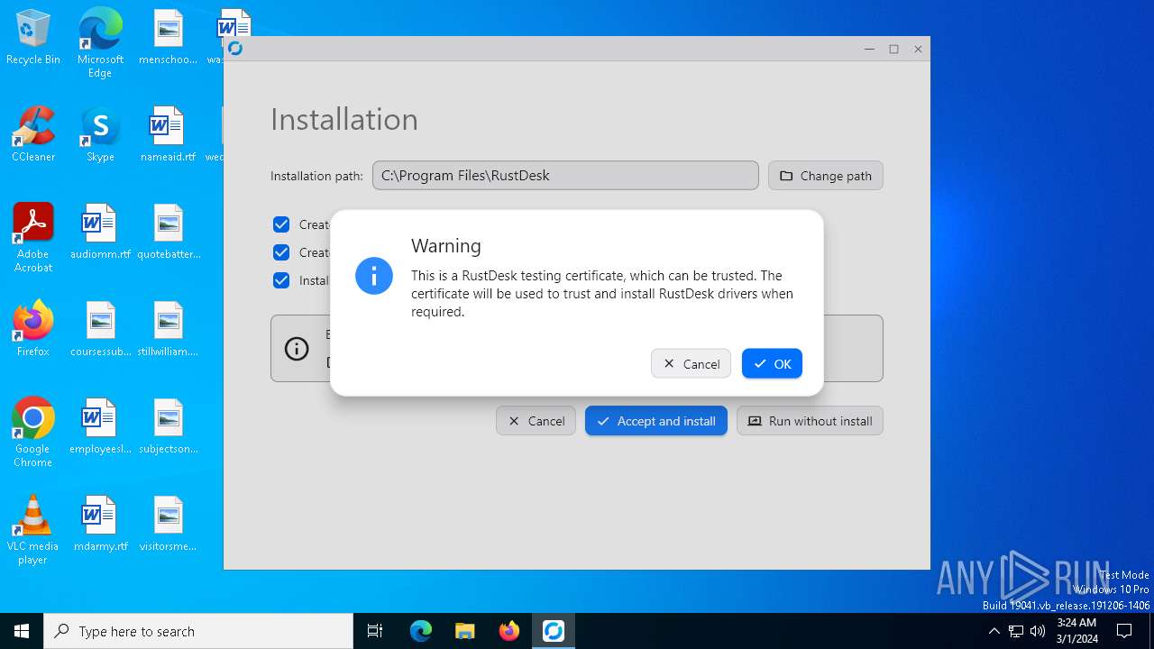
Task: Select employeesl... document on desktop
Action: pos(100,427)
